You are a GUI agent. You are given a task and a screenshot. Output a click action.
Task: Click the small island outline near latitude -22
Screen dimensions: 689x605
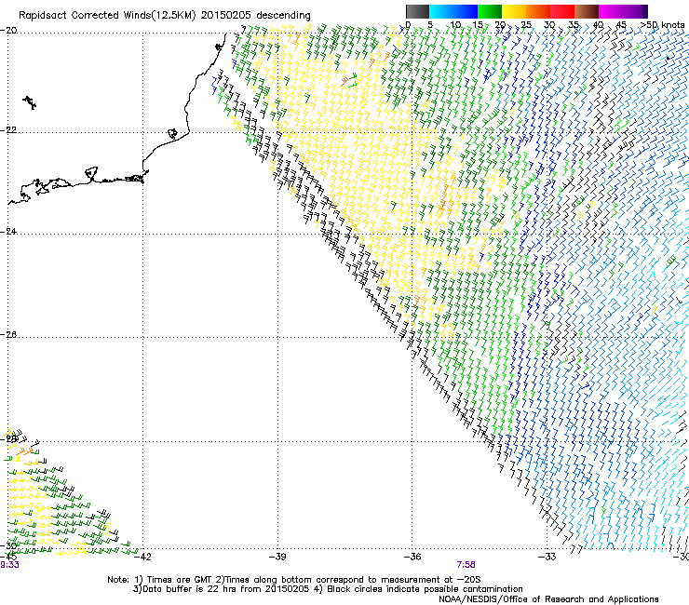pyautogui.click(x=173, y=133)
